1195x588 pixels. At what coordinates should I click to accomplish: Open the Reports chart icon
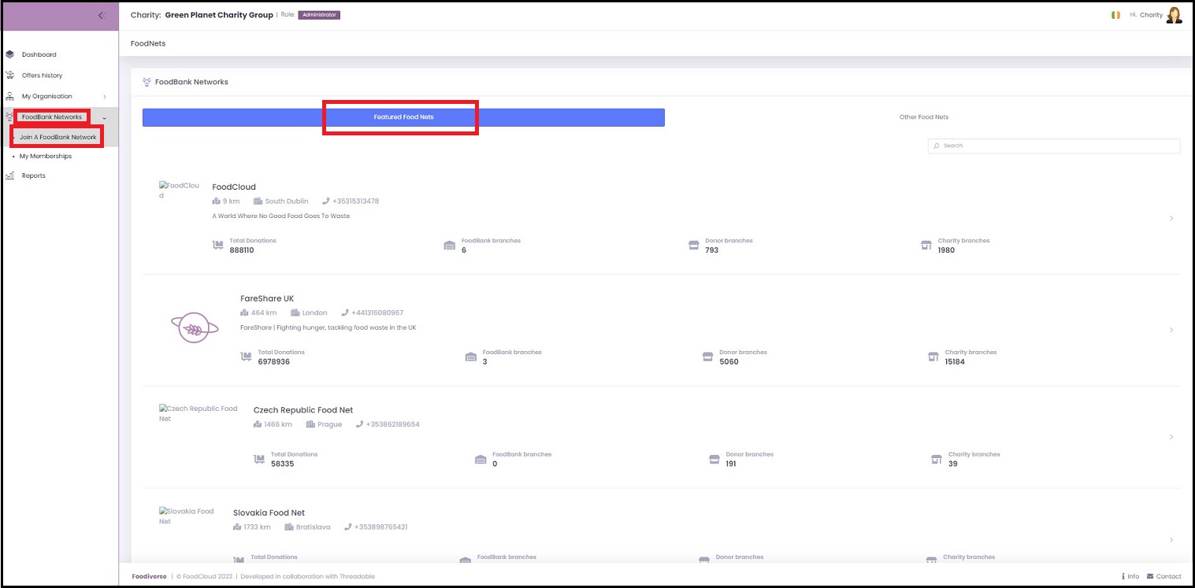click(9, 176)
